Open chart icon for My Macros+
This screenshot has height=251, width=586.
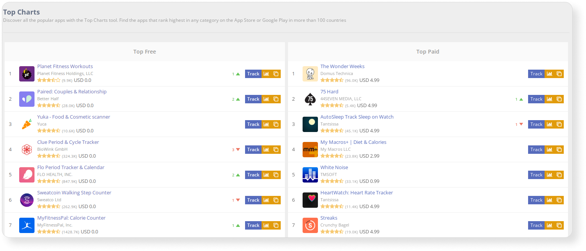549,150
